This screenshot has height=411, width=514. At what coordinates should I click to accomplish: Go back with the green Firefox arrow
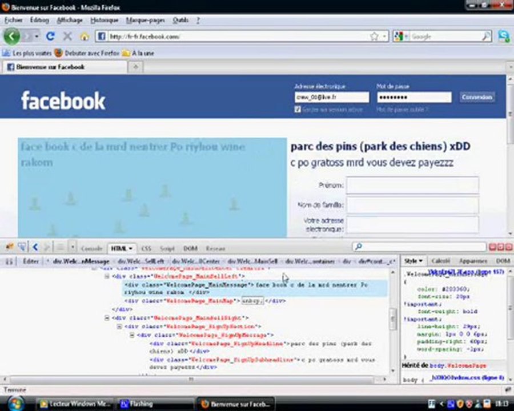pyautogui.click(x=12, y=36)
